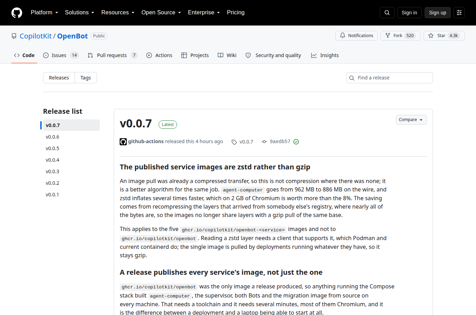Click the repository icon beside CopilotKit

[x=14, y=36]
